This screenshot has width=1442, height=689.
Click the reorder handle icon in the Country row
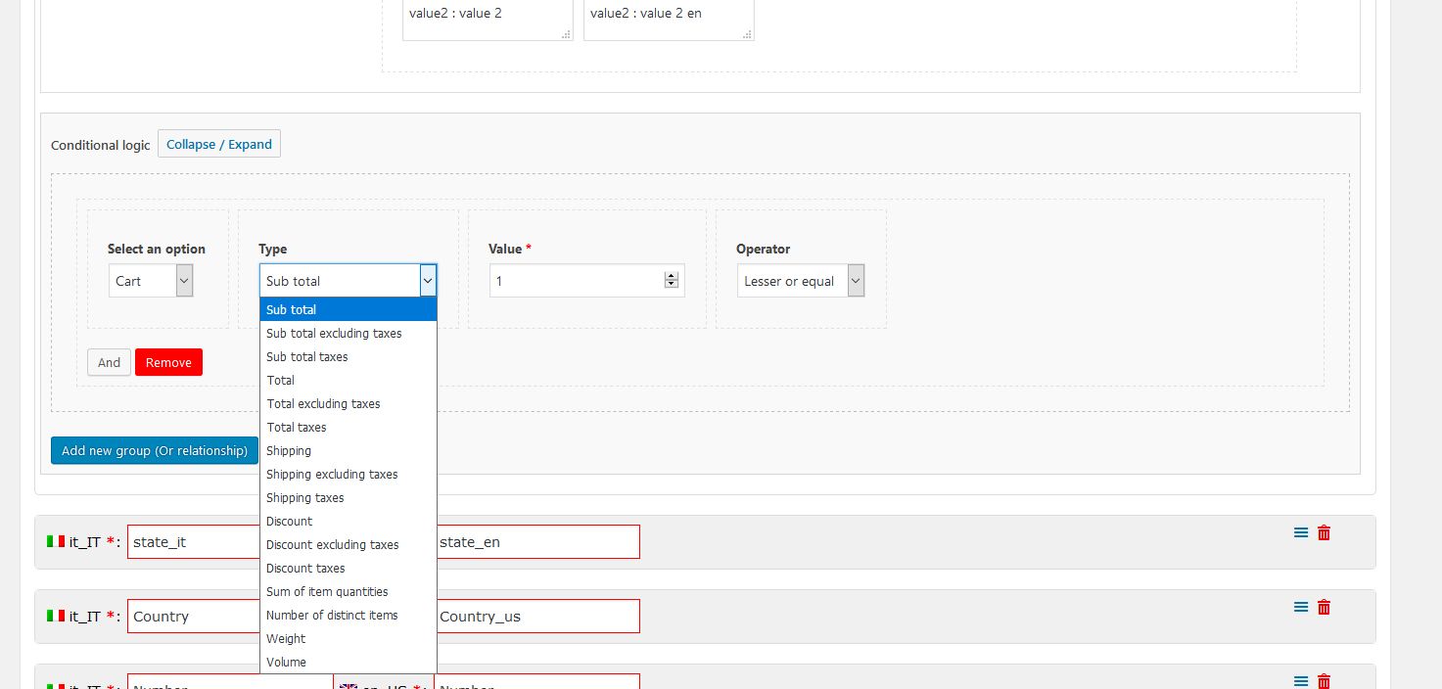1300,607
